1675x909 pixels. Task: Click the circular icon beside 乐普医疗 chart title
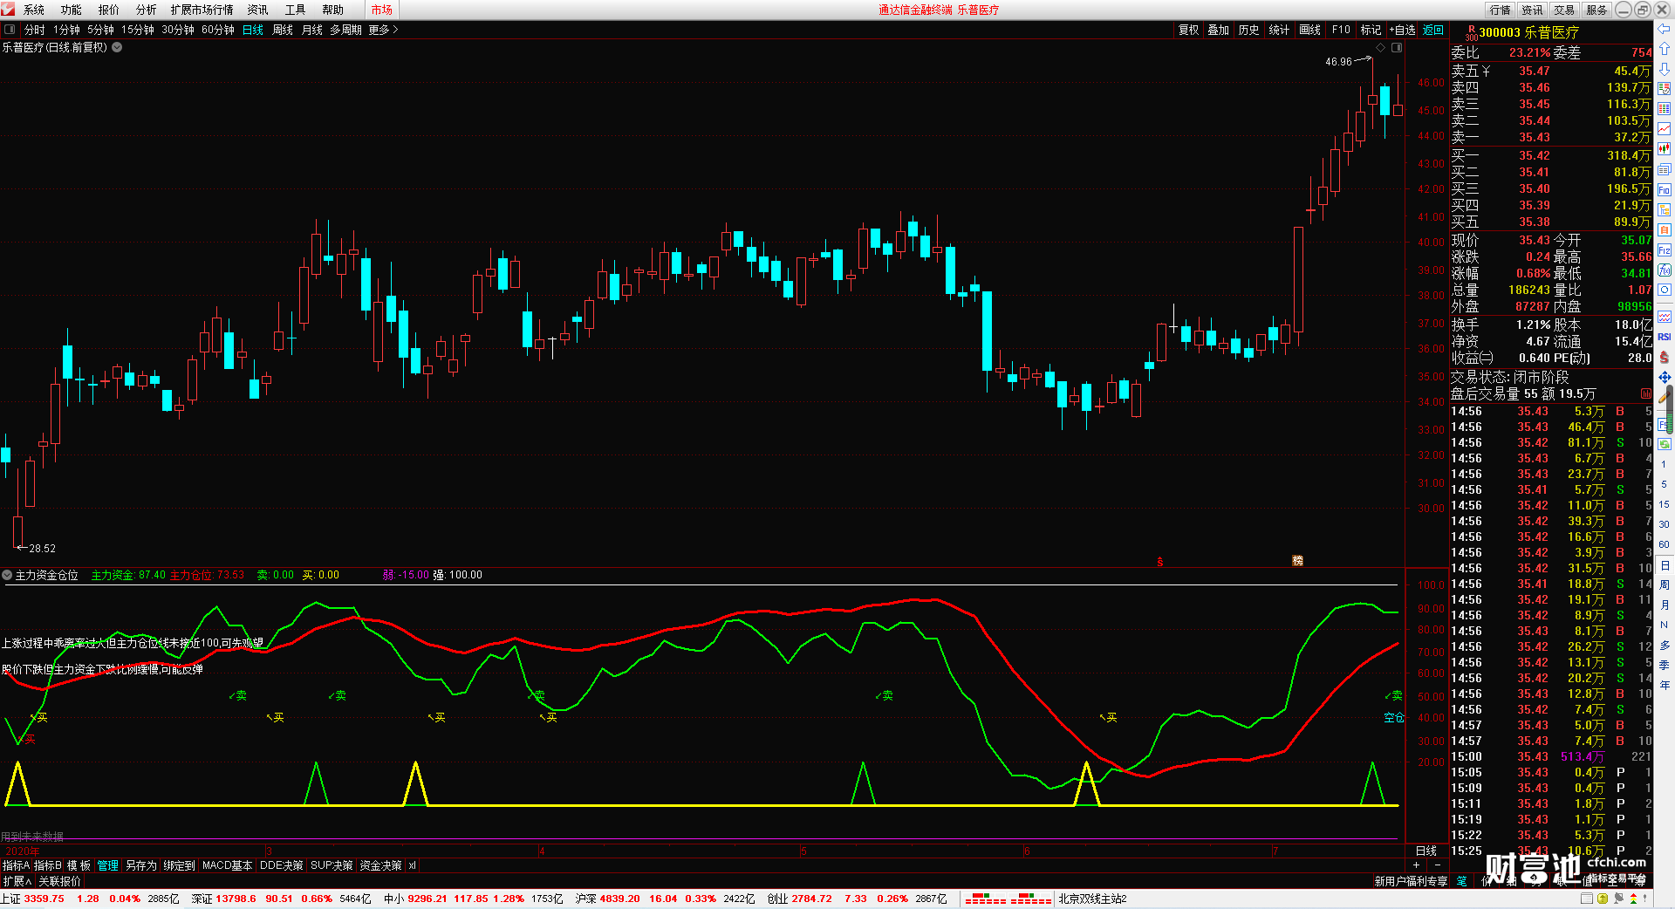(117, 47)
